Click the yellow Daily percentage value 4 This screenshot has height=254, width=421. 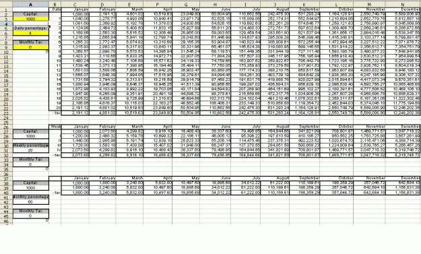[x=30, y=33]
